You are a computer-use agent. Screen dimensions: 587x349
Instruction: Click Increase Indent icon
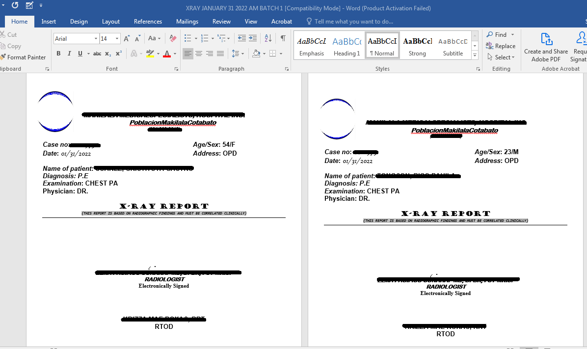[253, 38]
